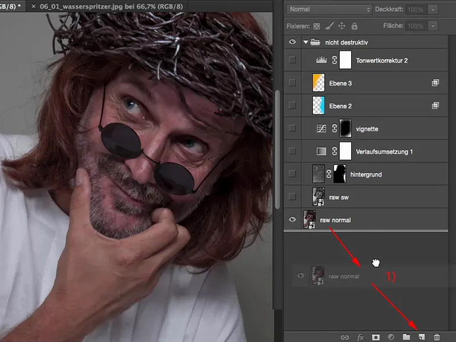Image resolution: width=456 pixels, height=342 pixels.
Task: Select group name 'nicht destruktiv'
Action: coord(347,42)
